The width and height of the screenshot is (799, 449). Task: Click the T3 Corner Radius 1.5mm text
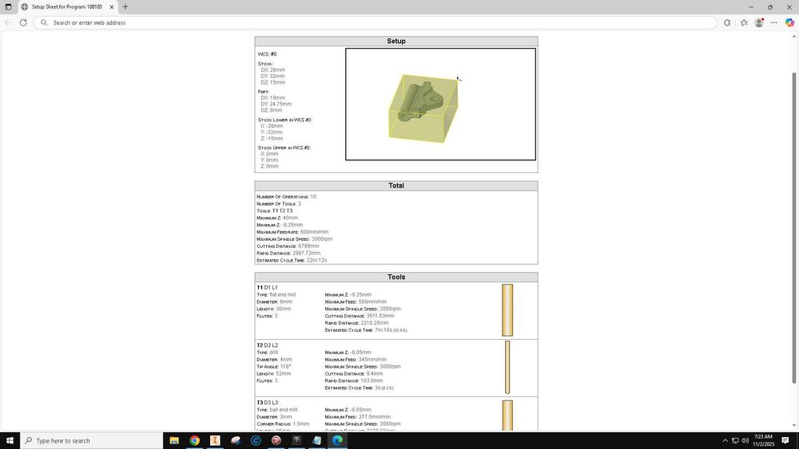[x=283, y=424]
